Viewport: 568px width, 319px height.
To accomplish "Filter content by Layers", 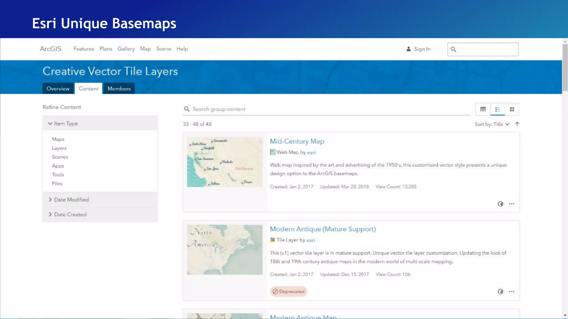I will pos(59,148).
